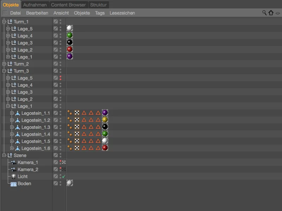Collapse the Szene group
This screenshot has width=282, height=211.
(x=4, y=155)
